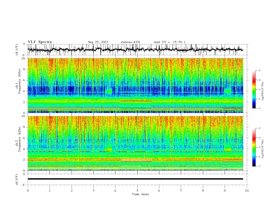Click the time axis tick label '0'
278x214 pixels.
pyautogui.click(x=28, y=191)
